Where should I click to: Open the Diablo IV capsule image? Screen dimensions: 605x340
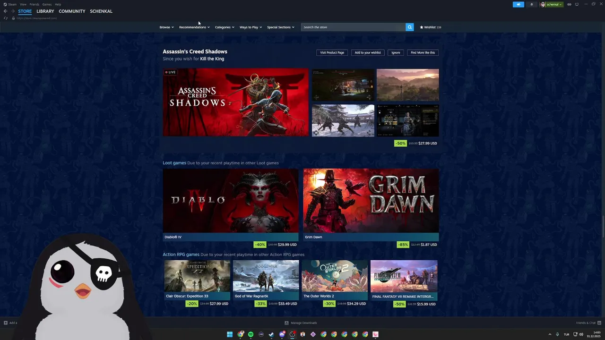point(231,201)
